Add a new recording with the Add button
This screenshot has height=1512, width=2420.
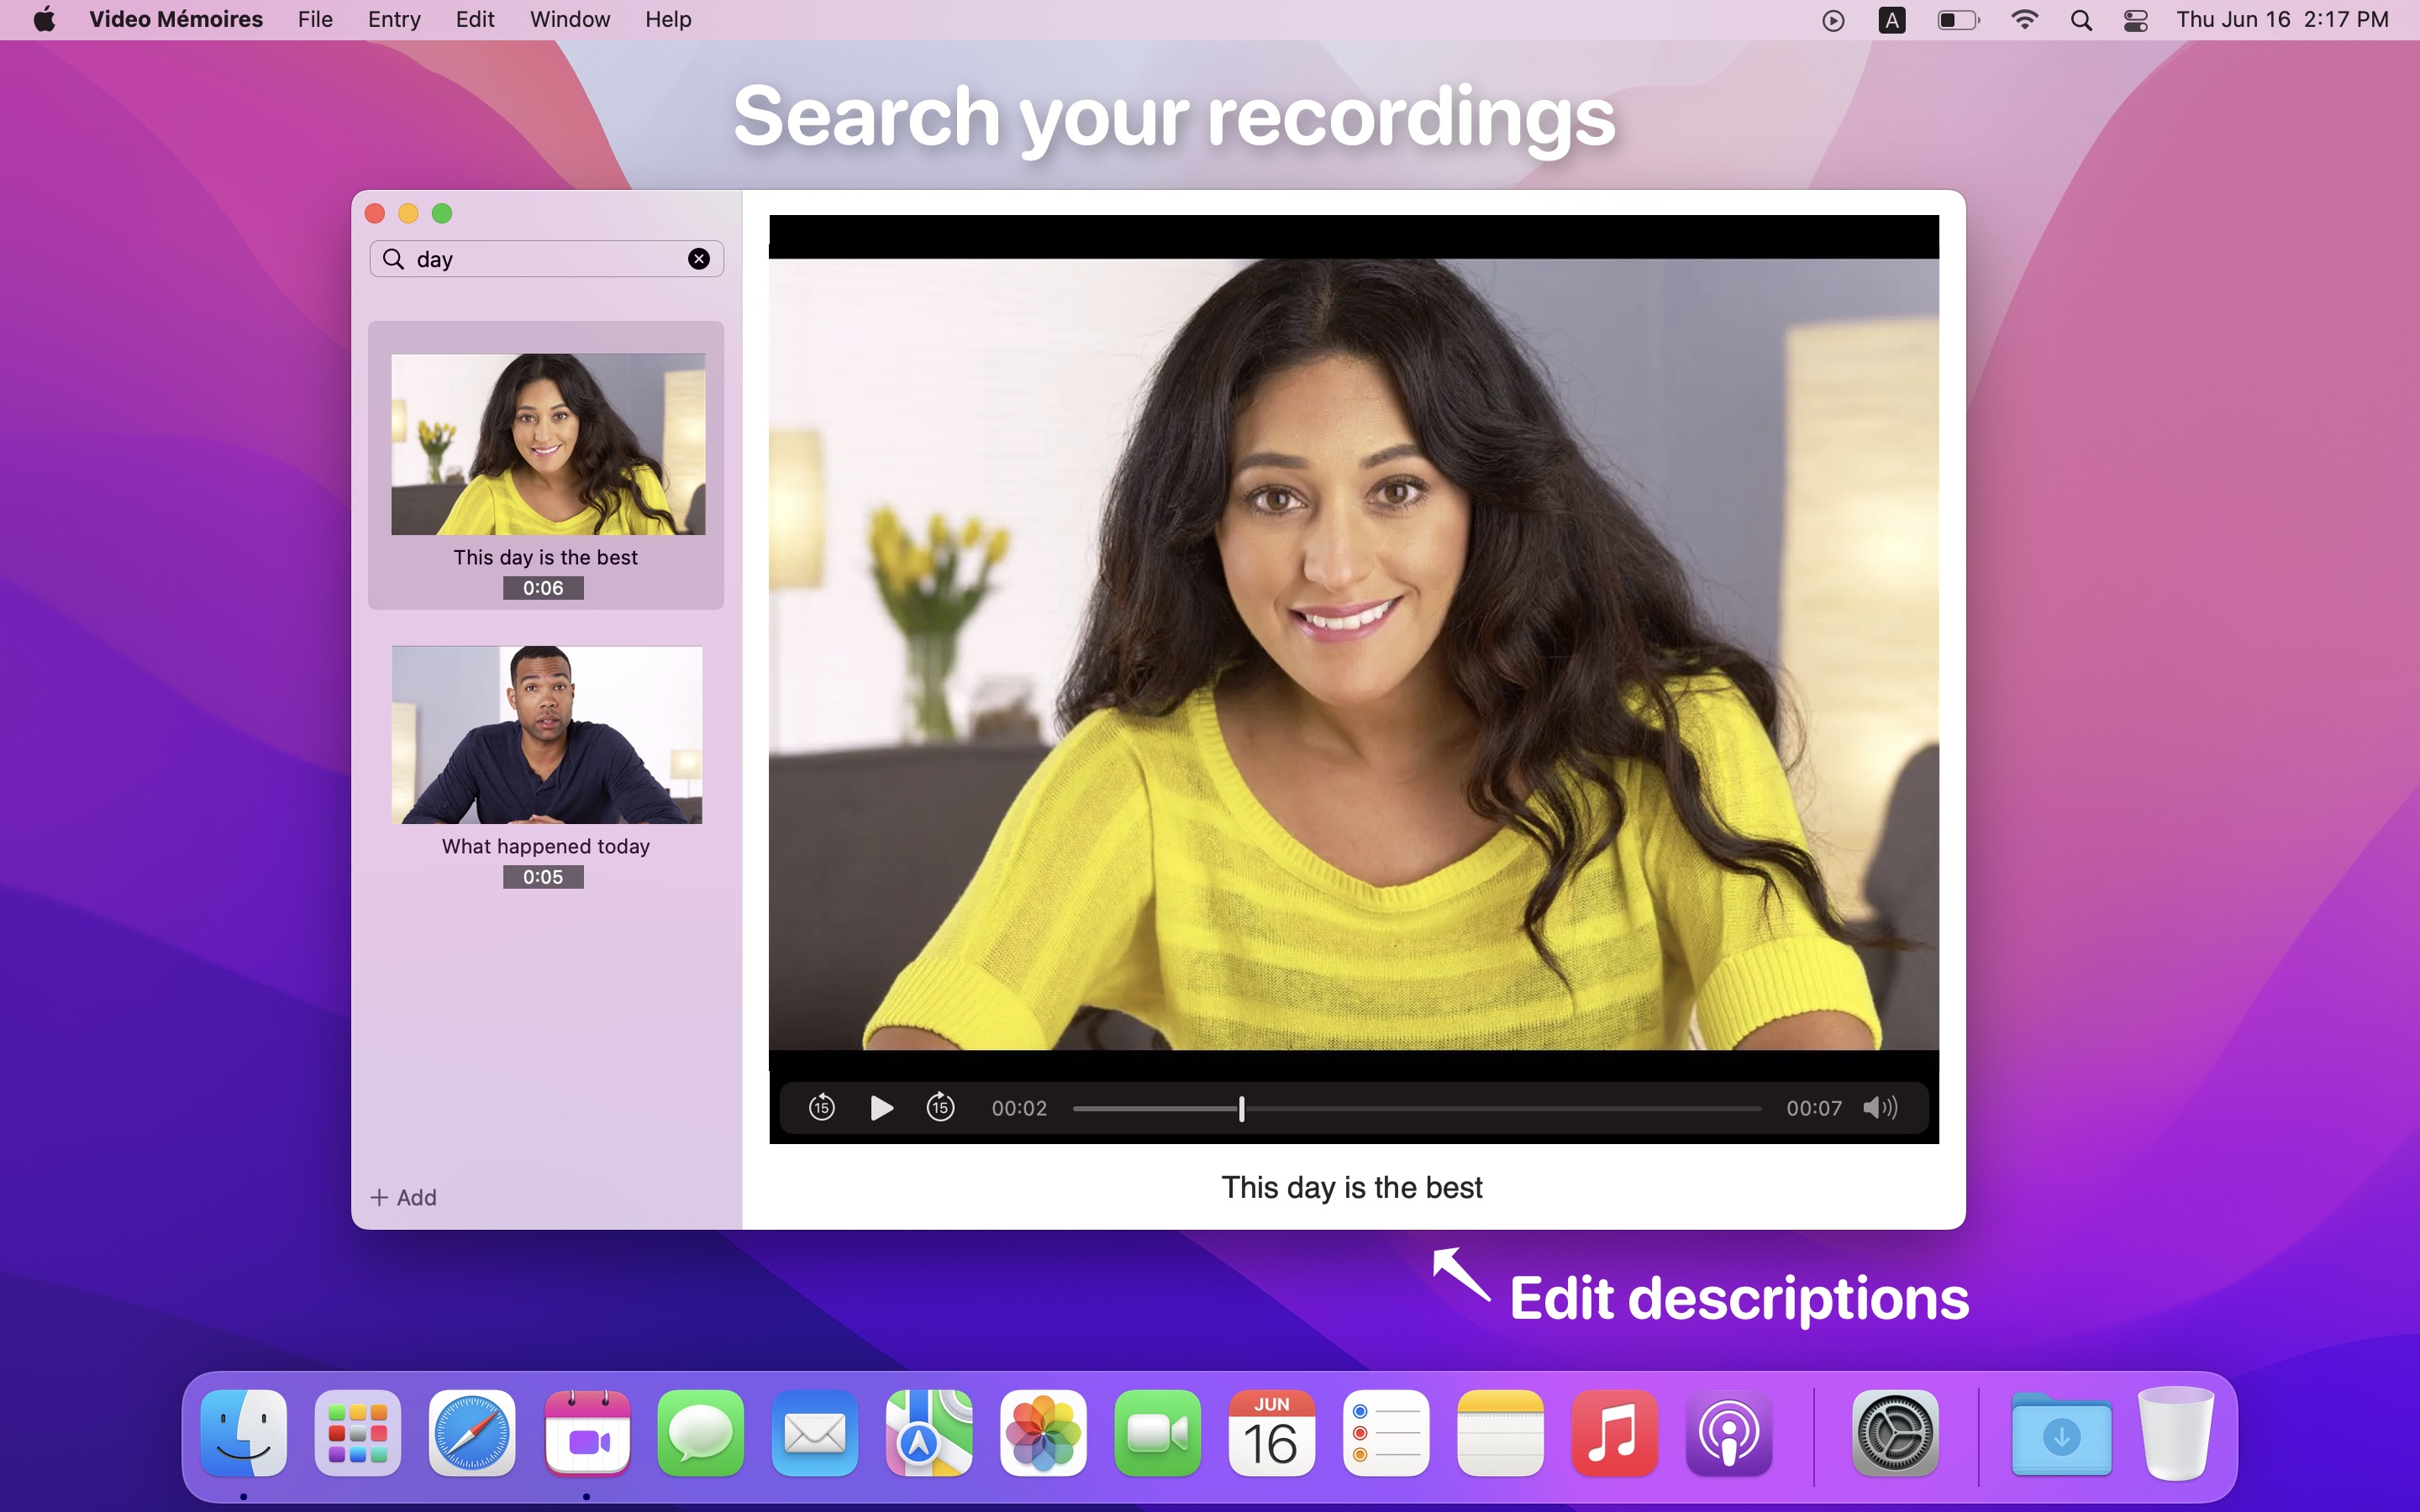click(404, 1197)
